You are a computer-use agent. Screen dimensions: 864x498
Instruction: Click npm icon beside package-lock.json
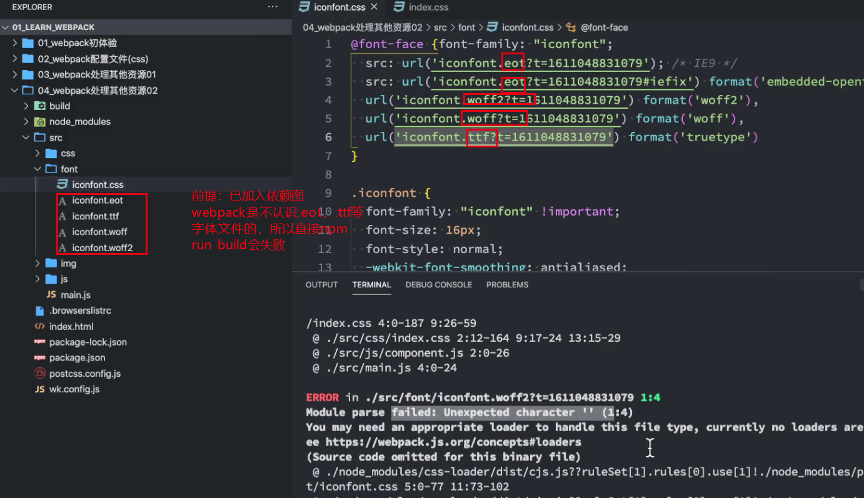[39, 342]
